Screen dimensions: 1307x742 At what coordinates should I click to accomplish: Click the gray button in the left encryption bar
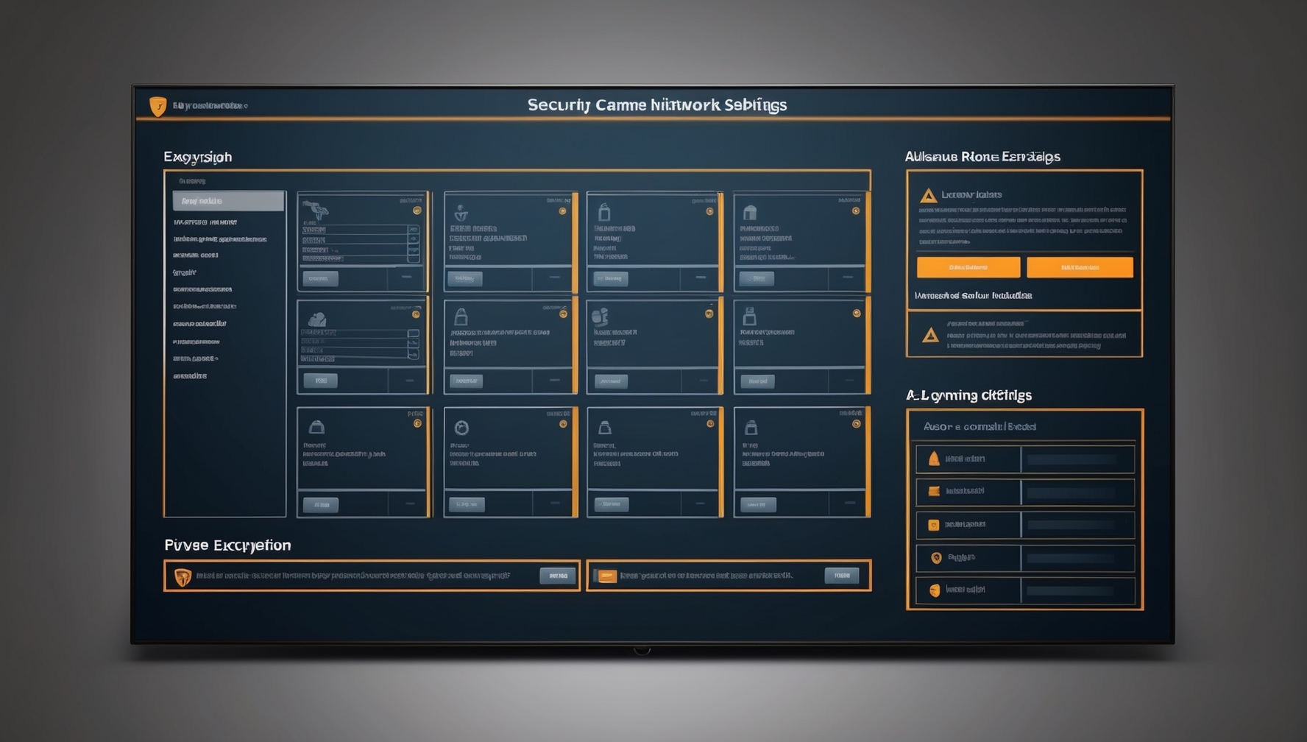[558, 576]
